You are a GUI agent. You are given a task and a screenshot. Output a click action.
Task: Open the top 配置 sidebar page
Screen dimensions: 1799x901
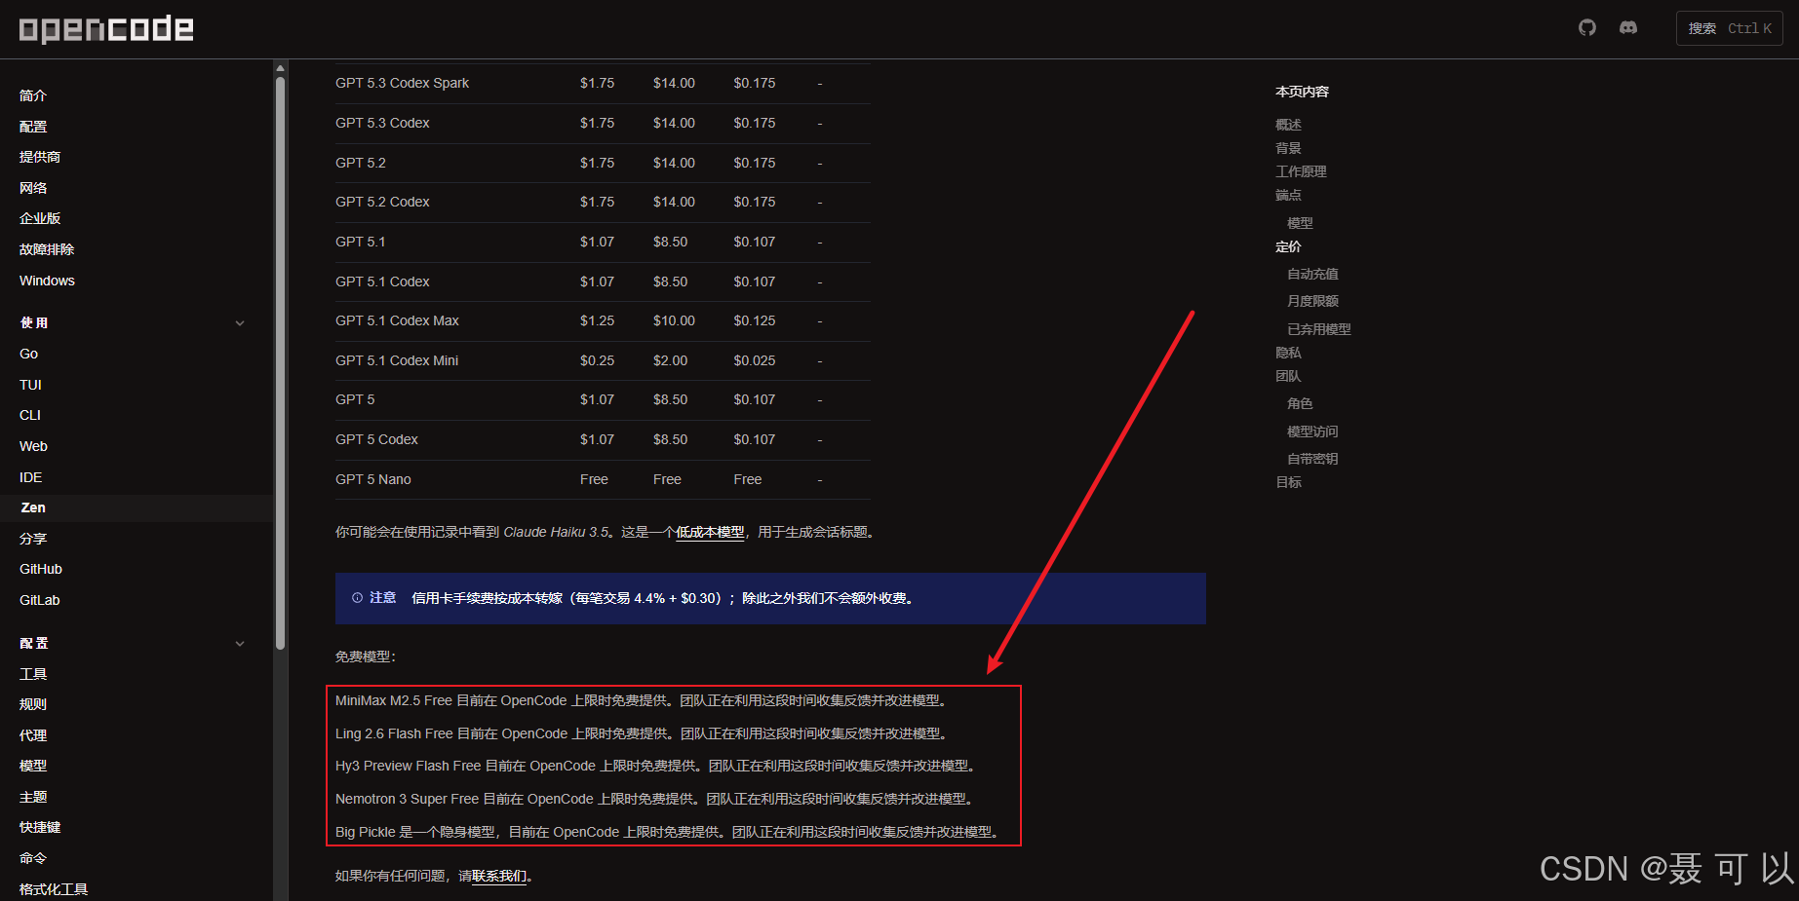pos(33,127)
